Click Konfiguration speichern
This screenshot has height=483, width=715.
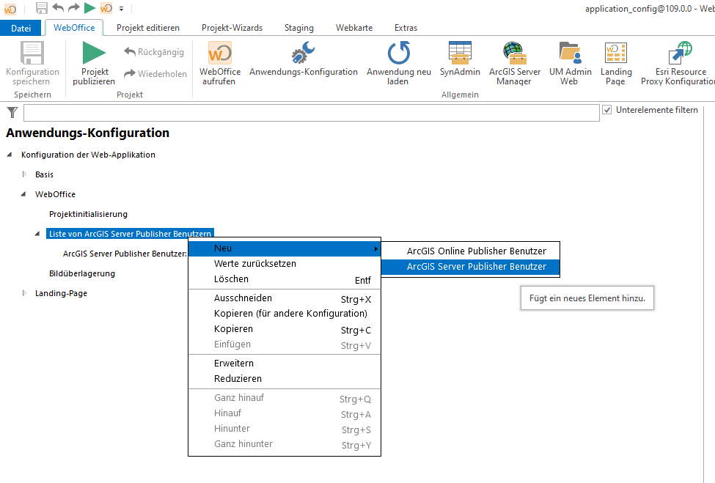coord(32,62)
